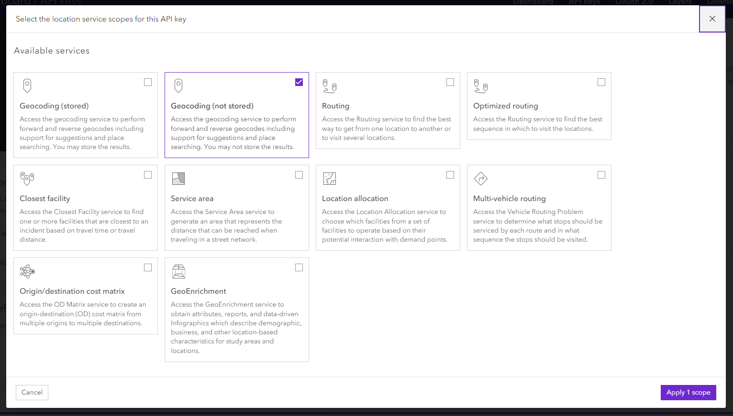Screen dimensions: 733x416
Task: Tick the GeoEnrichment checkbox
Action: 299,267
